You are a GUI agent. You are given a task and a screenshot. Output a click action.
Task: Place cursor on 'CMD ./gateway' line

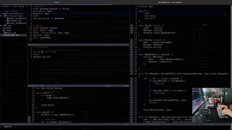[x=42, y=38]
